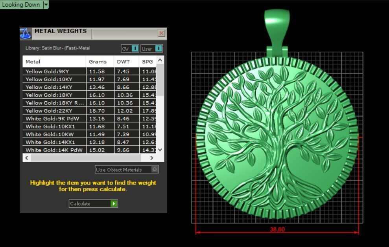Select the Yellow Gold:18KY row
Image resolution: width=389 pixels, height=247 pixels.
tap(89, 95)
